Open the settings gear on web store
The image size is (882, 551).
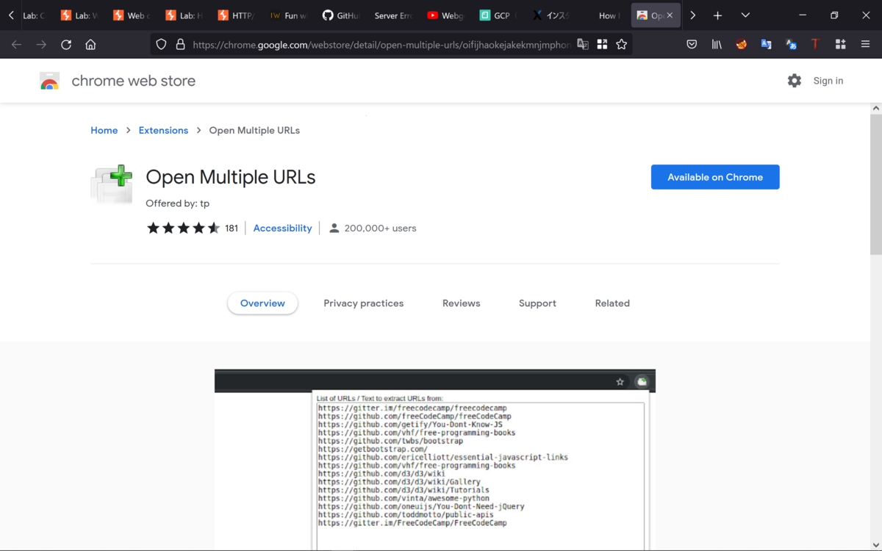[x=795, y=81]
